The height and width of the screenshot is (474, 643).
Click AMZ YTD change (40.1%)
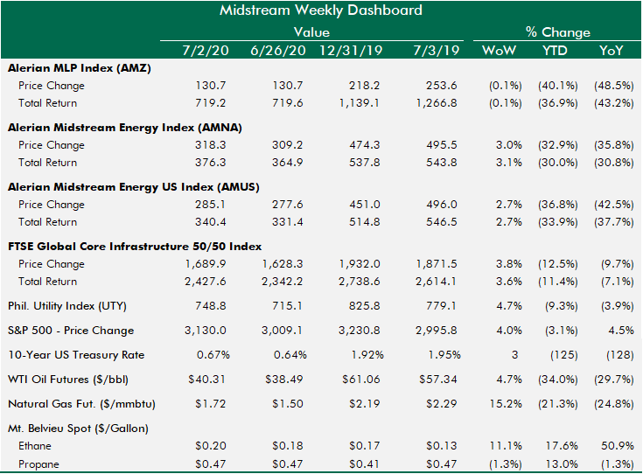pos(558,86)
